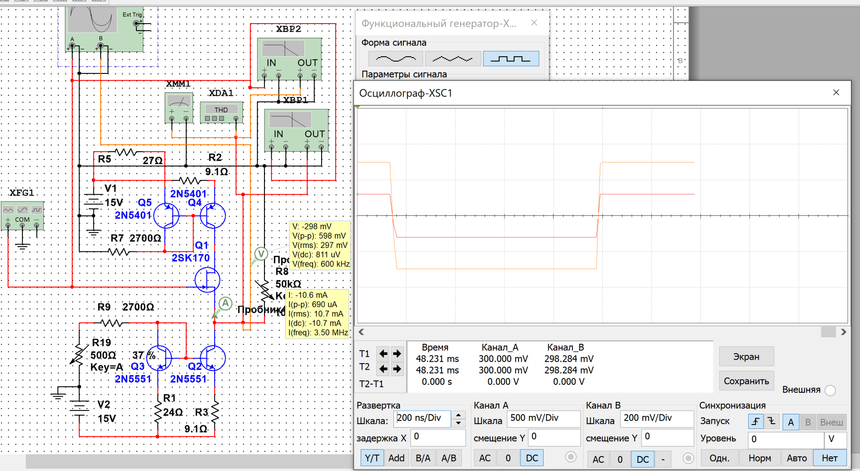The image size is (860, 471).
Task: Click Channel A Y offset field
Action: pos(554,437)
